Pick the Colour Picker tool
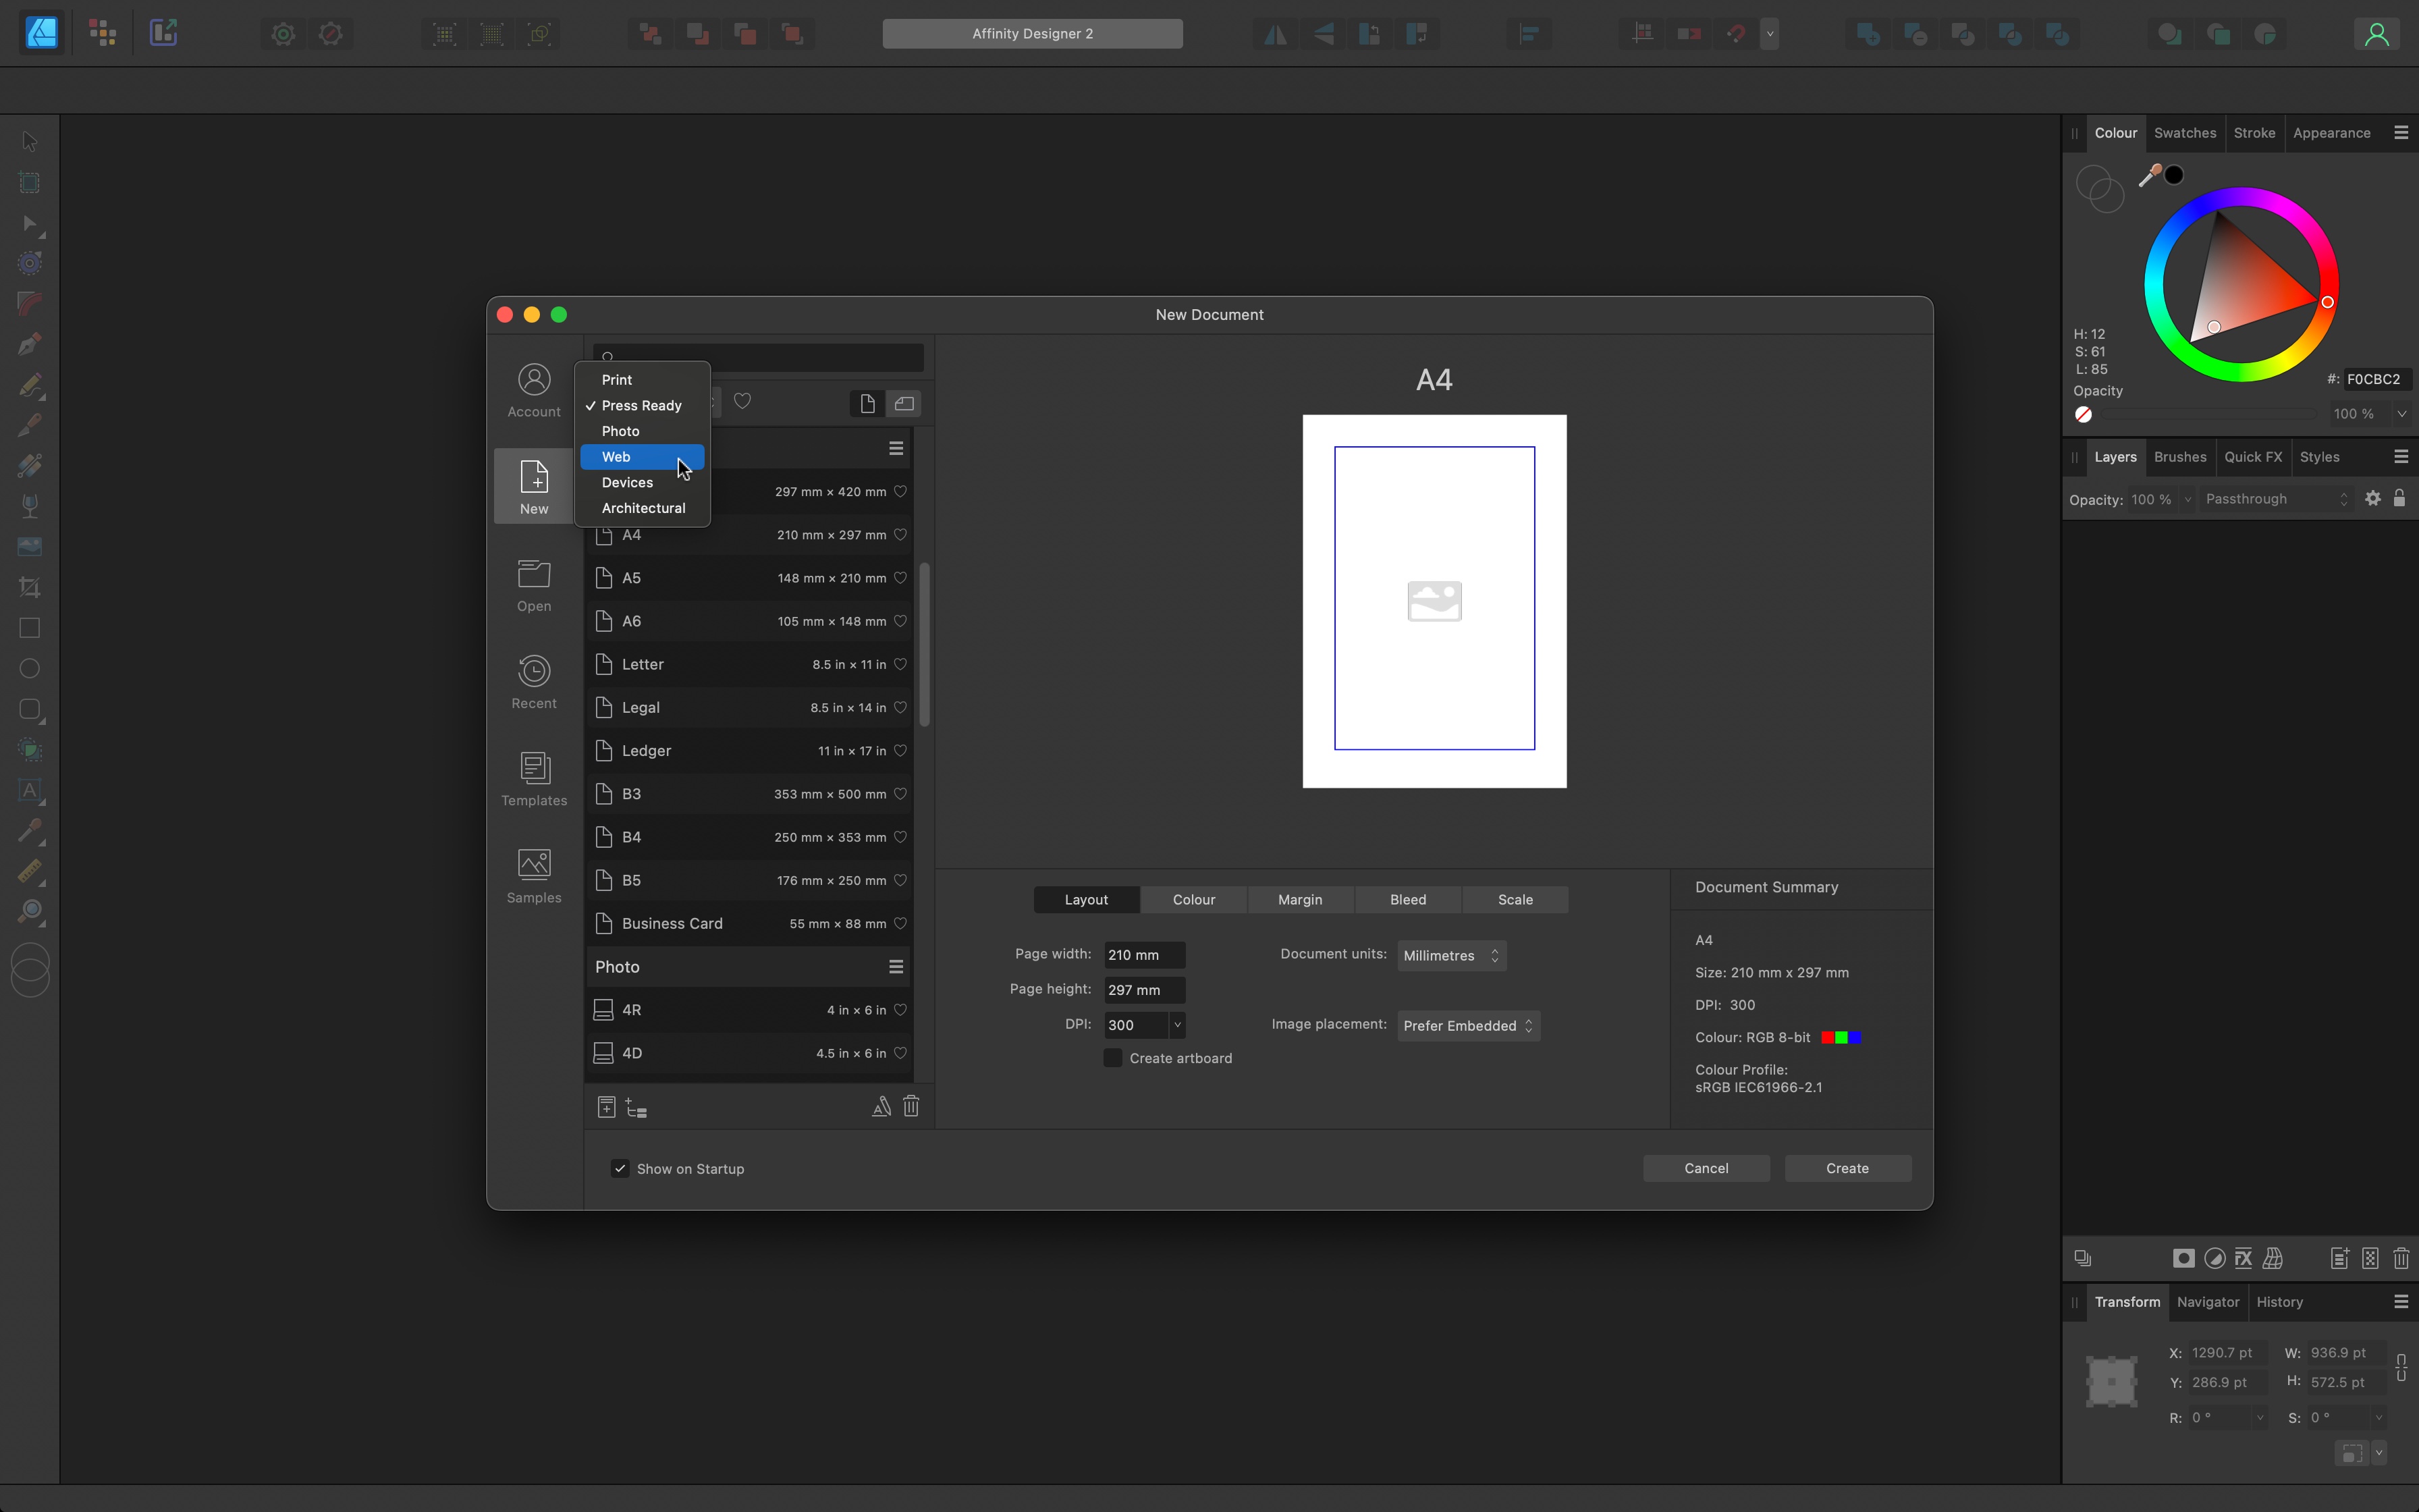The width and height of the screenshot is (2419, 1512). click(x=29, y=831)
